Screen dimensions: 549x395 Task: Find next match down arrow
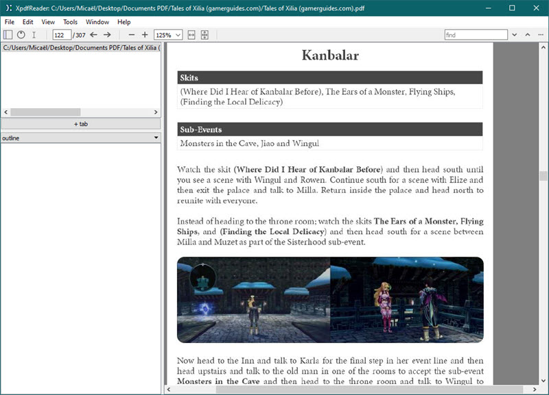click(515, 34)
